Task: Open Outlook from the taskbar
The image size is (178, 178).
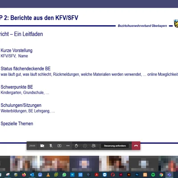Action: (x=32, y=175)
